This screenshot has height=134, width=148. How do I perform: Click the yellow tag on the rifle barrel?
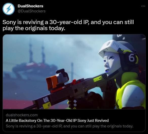[x=47, y=105]
